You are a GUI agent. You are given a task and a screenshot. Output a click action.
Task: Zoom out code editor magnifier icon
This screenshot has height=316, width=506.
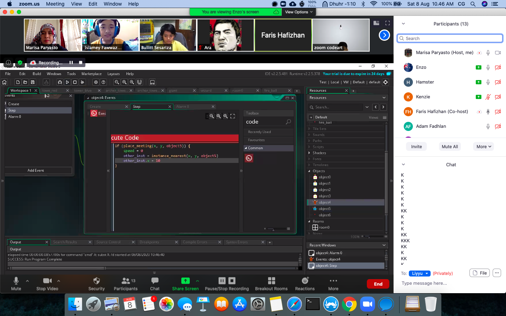point(212,116)
